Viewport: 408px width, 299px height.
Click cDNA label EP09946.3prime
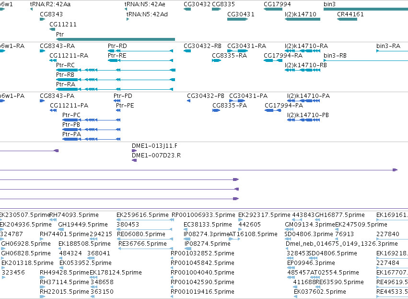(x=311, y=263)
